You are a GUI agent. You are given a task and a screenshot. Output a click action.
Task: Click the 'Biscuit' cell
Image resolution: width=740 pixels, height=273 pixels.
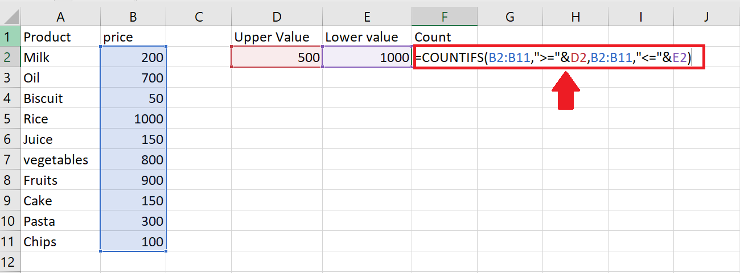[60, 98]
